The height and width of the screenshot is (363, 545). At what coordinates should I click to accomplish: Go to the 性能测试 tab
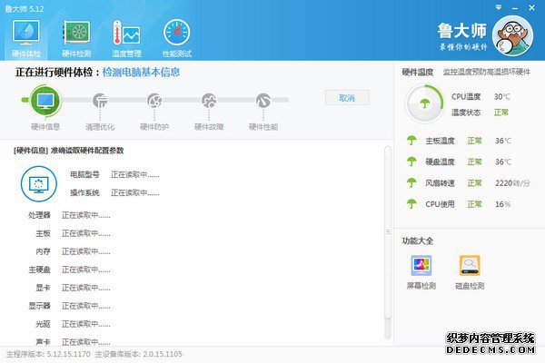pos(177,38)
